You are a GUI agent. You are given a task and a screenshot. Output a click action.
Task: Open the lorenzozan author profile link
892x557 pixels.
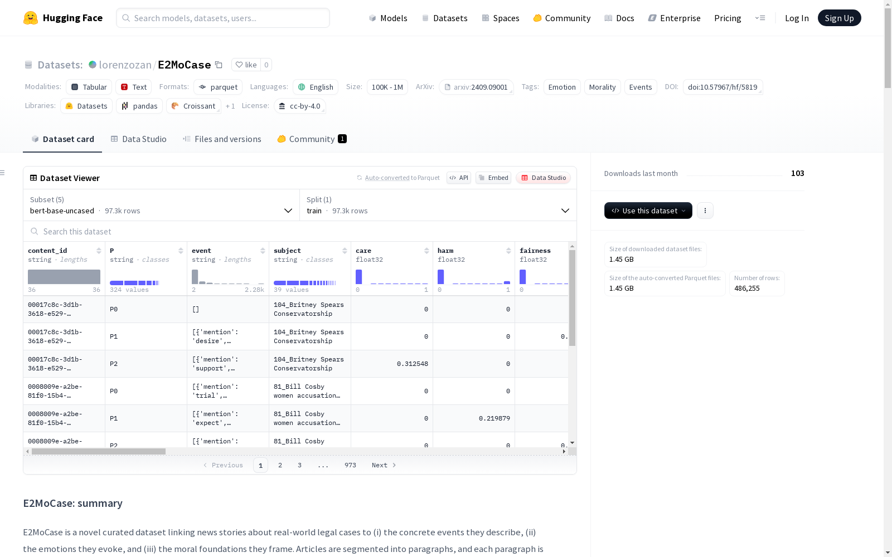tap(125, 65)
